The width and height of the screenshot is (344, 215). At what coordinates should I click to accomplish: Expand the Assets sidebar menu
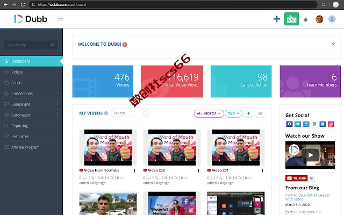[31, 83]
